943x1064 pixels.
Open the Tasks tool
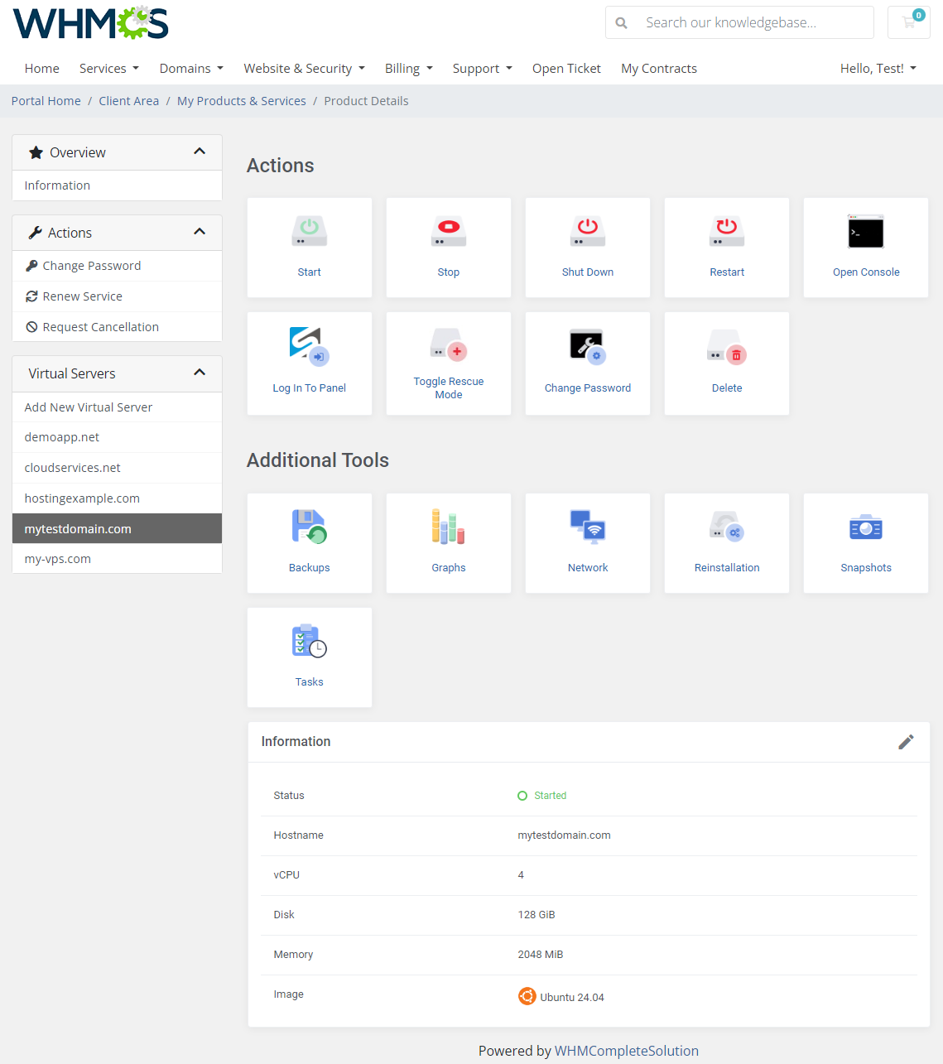(309, 657)
